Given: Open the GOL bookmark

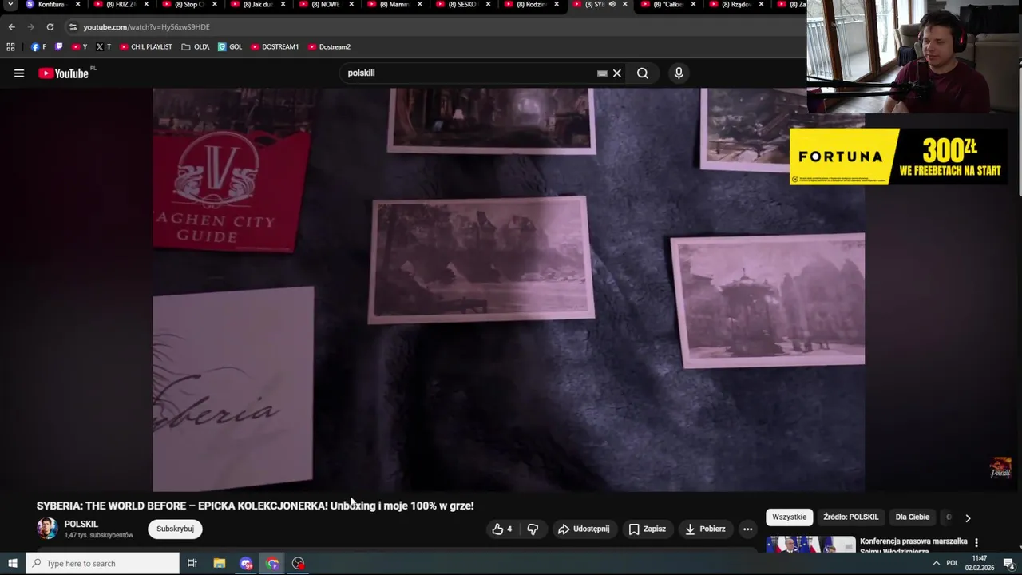Looking at the screenshot, I should (x=230, y=47).
